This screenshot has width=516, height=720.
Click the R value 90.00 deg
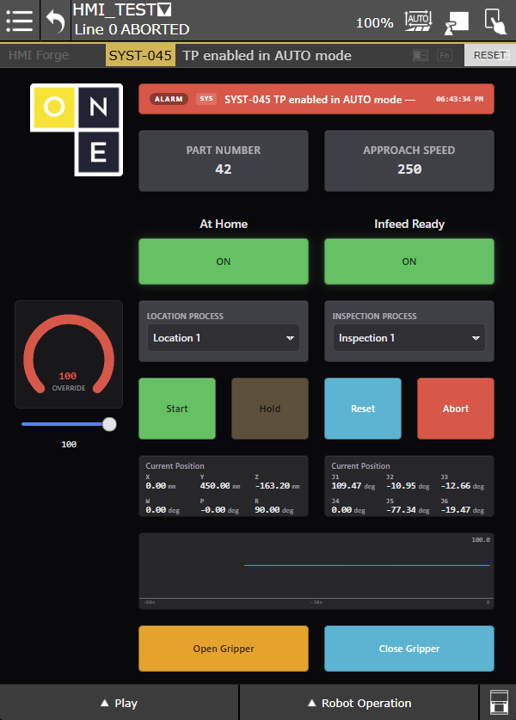tap(274, 510)
